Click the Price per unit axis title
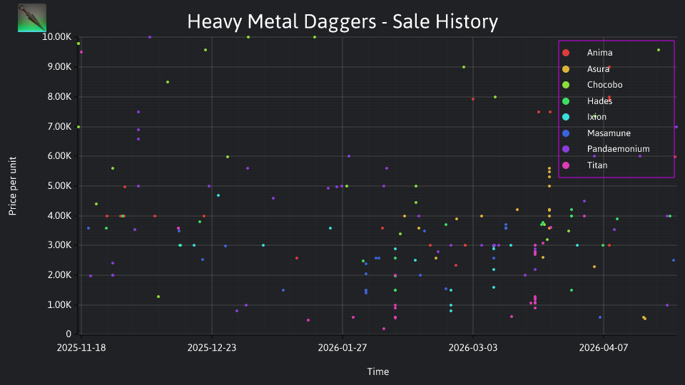 [12, 186]
